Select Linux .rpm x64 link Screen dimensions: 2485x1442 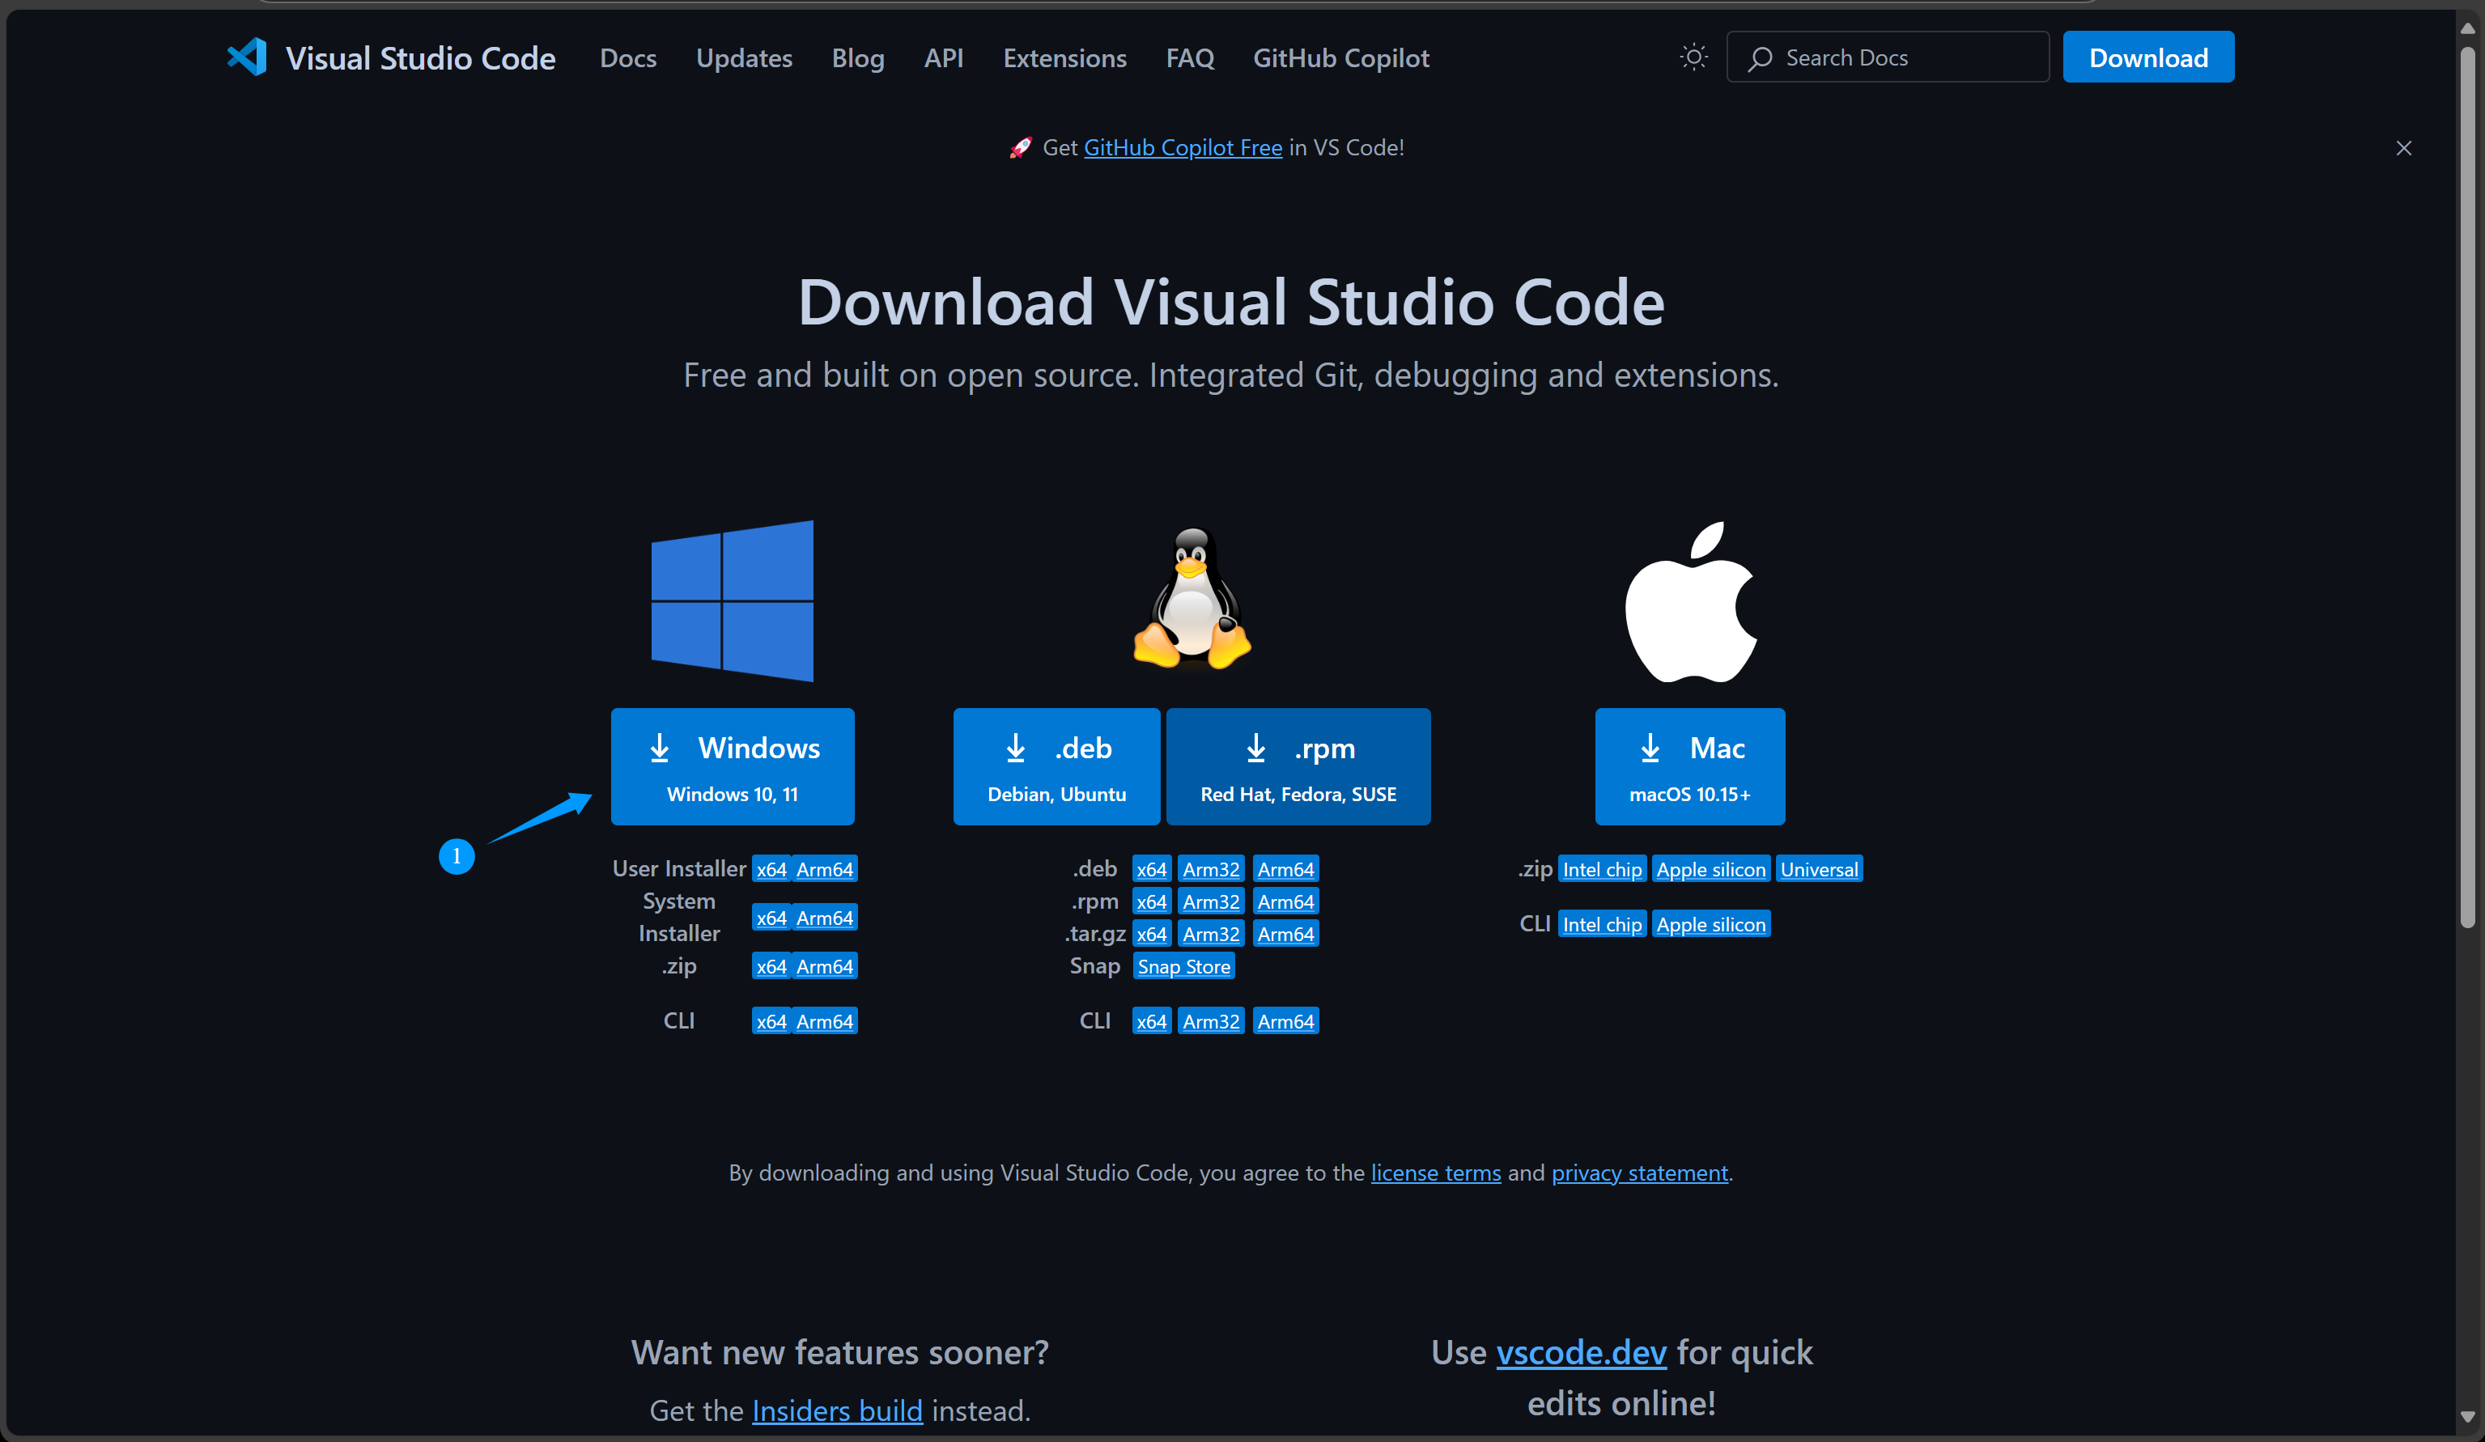coord(1151,902)
